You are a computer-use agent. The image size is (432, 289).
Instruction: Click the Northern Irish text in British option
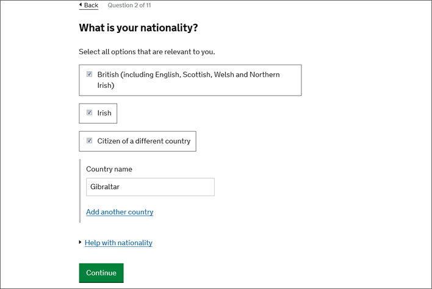click(264, 74)
